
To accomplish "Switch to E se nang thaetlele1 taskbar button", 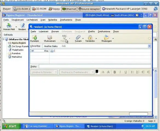I will [x=38, y=126].
